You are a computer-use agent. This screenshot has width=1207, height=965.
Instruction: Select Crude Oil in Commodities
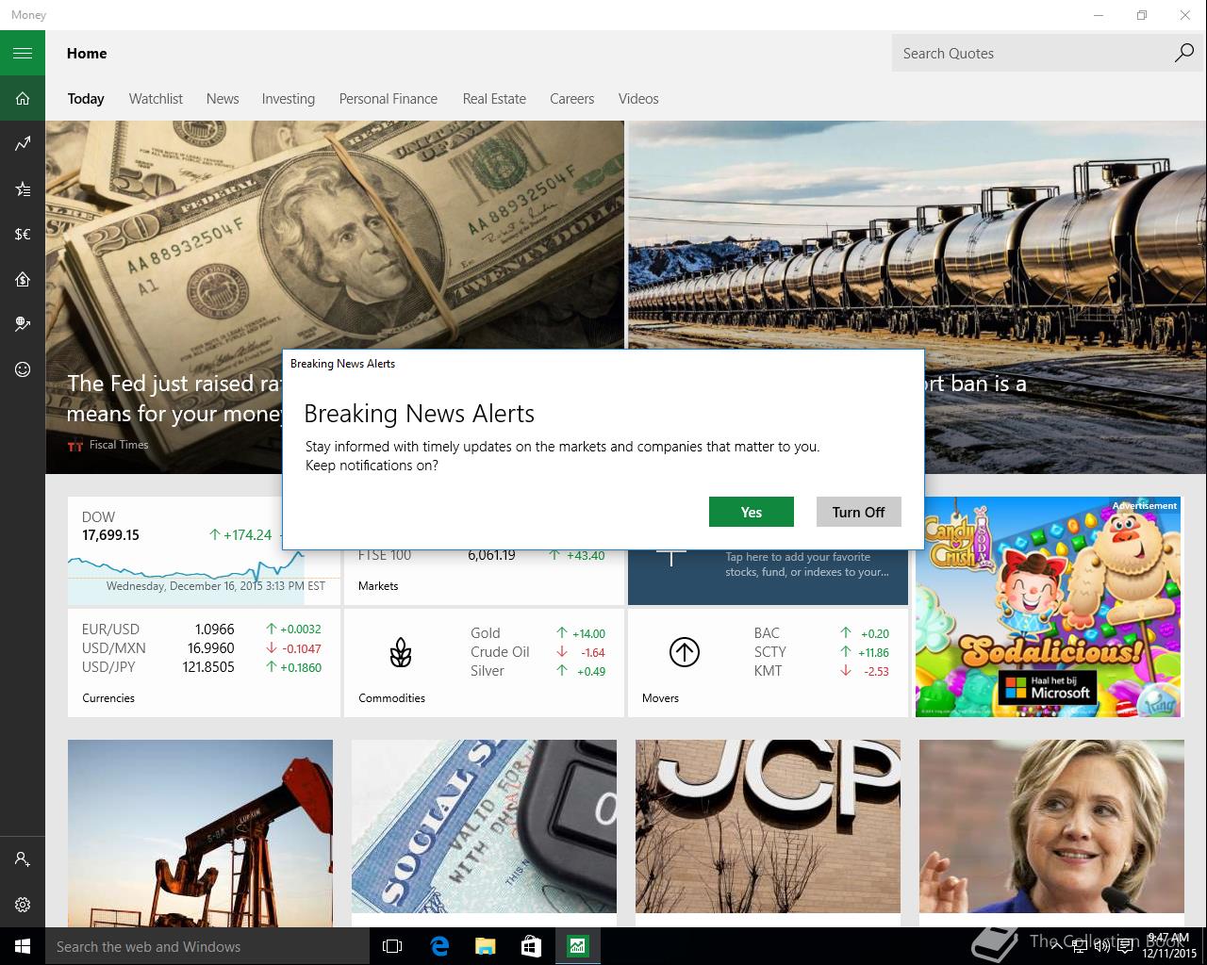click(538, 652)
